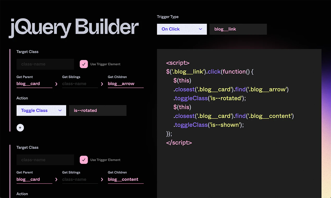This screenshot has height=198, width=331.
Task: Click the .toggleClass('is--shown') code line
Action: (209, 125)
